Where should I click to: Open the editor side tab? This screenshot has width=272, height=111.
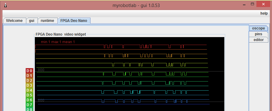pos(259,40)
